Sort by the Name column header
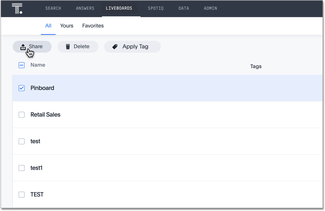The image size is (325, 211). (x=38, y=65)
